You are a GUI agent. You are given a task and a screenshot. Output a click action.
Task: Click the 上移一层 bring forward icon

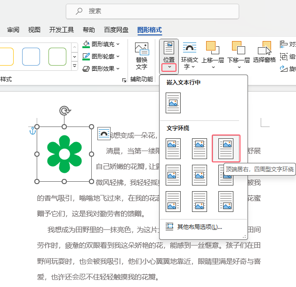click(213, 48)
